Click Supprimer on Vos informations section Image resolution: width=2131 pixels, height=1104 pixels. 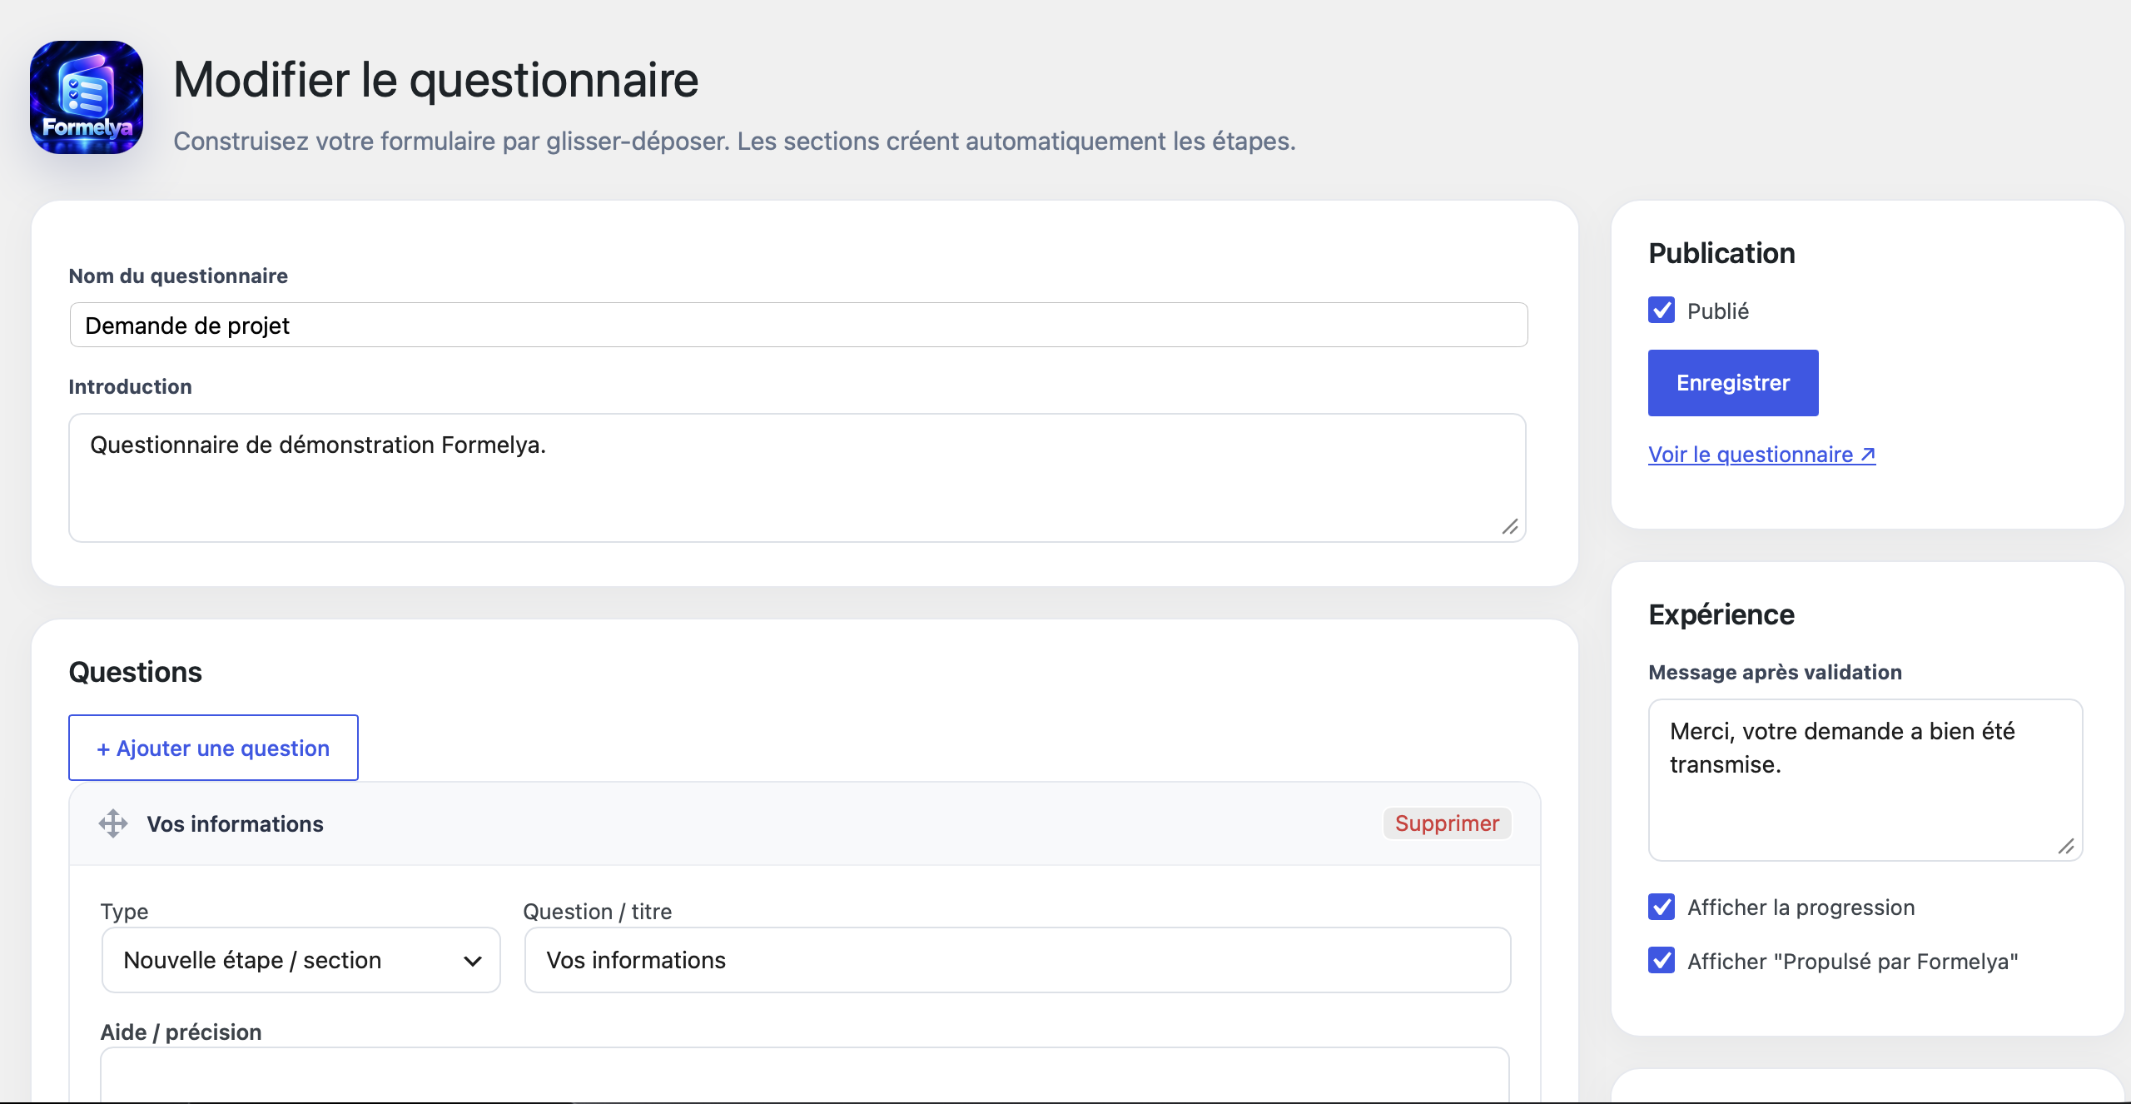pos(1447,823)
